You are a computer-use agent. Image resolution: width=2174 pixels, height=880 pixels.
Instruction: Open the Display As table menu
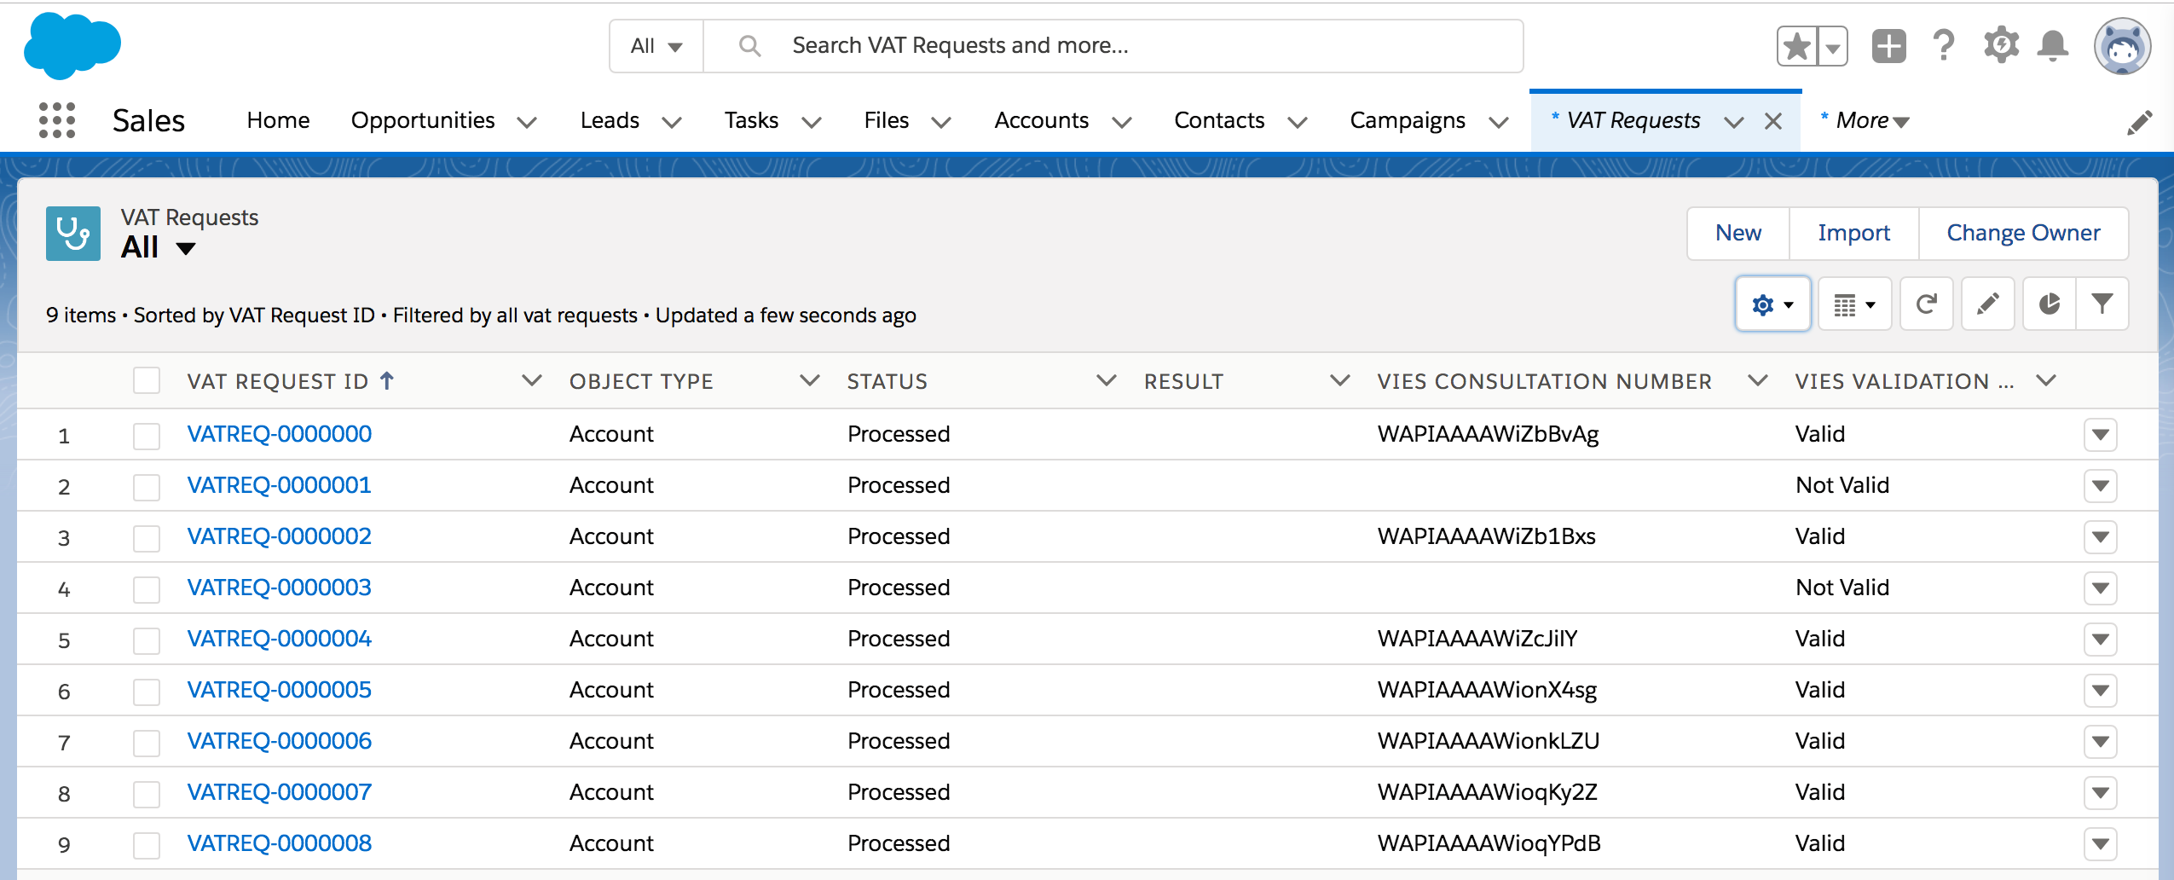coord(1854,304)
